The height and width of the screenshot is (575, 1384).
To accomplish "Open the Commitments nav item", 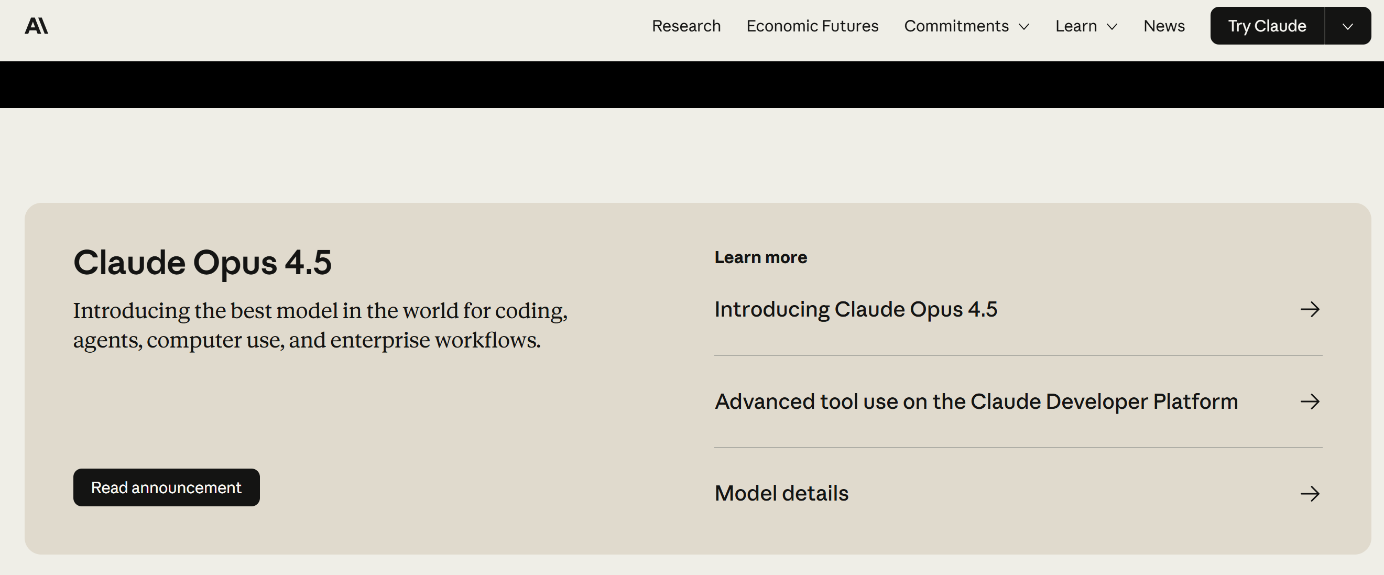I will click(x=956, y=26).
